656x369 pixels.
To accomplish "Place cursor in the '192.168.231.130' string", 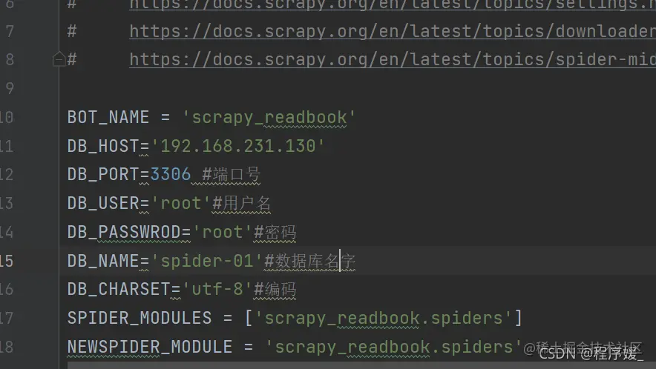I will click(237, 146).
